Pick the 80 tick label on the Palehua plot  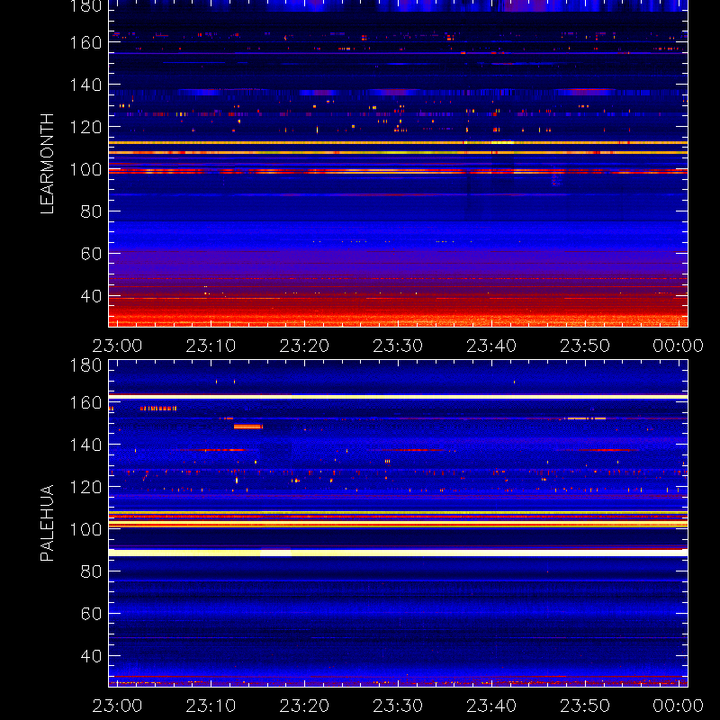click(91, 571)
